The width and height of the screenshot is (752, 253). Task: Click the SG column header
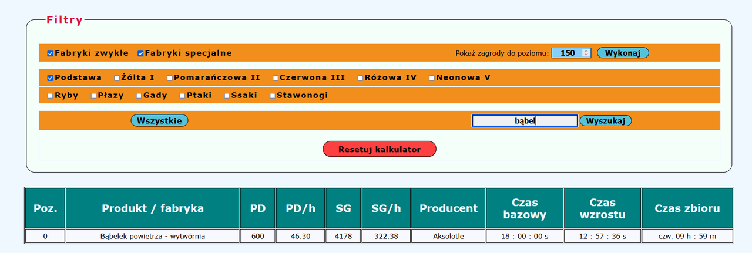[x=343, y=208]
